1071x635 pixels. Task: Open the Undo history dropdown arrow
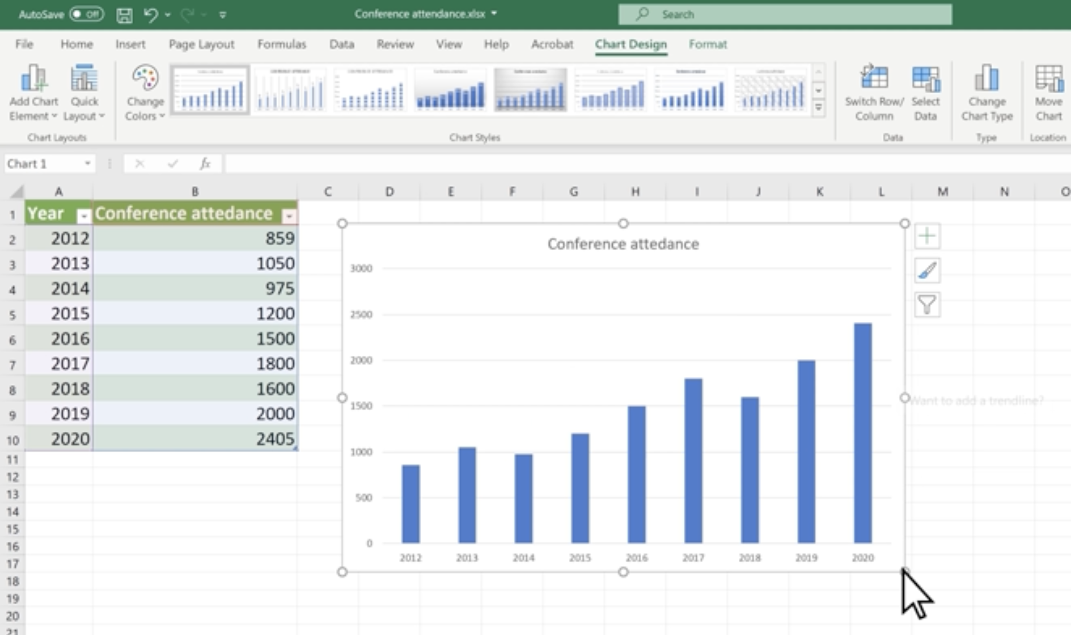coord(168,15)
